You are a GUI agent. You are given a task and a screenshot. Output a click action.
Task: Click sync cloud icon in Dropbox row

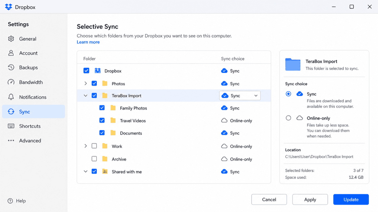[224, 71]
